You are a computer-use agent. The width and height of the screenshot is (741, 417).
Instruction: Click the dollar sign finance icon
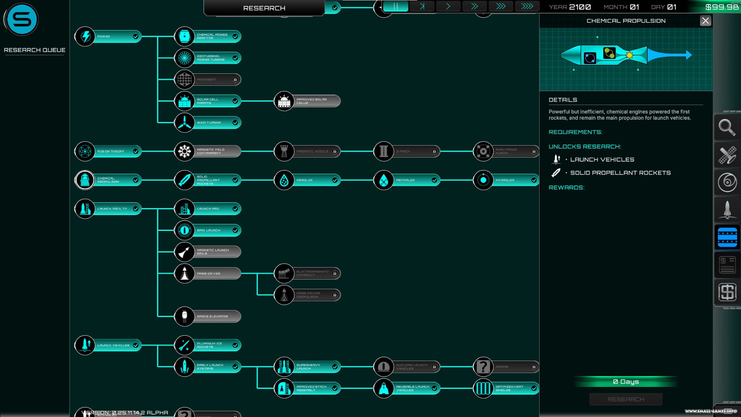pos(727,292)
